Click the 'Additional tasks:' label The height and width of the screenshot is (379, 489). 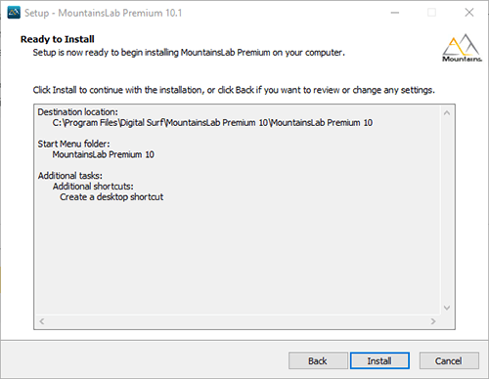[70, 176]
